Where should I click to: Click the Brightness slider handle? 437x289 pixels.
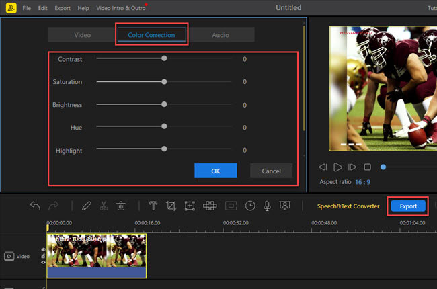point(164,104)
